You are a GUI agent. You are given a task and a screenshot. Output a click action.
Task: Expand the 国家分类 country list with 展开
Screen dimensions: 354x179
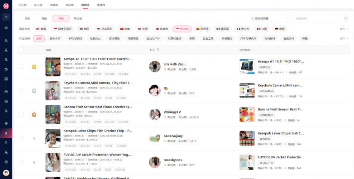point(344,29)
